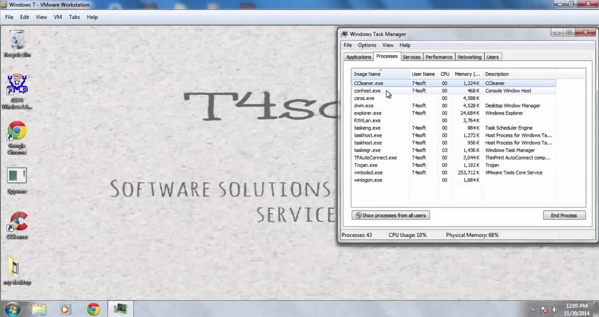Open the VMware Tabs menu
Viewport: 599px width, 317px height.
coord(74,17)
